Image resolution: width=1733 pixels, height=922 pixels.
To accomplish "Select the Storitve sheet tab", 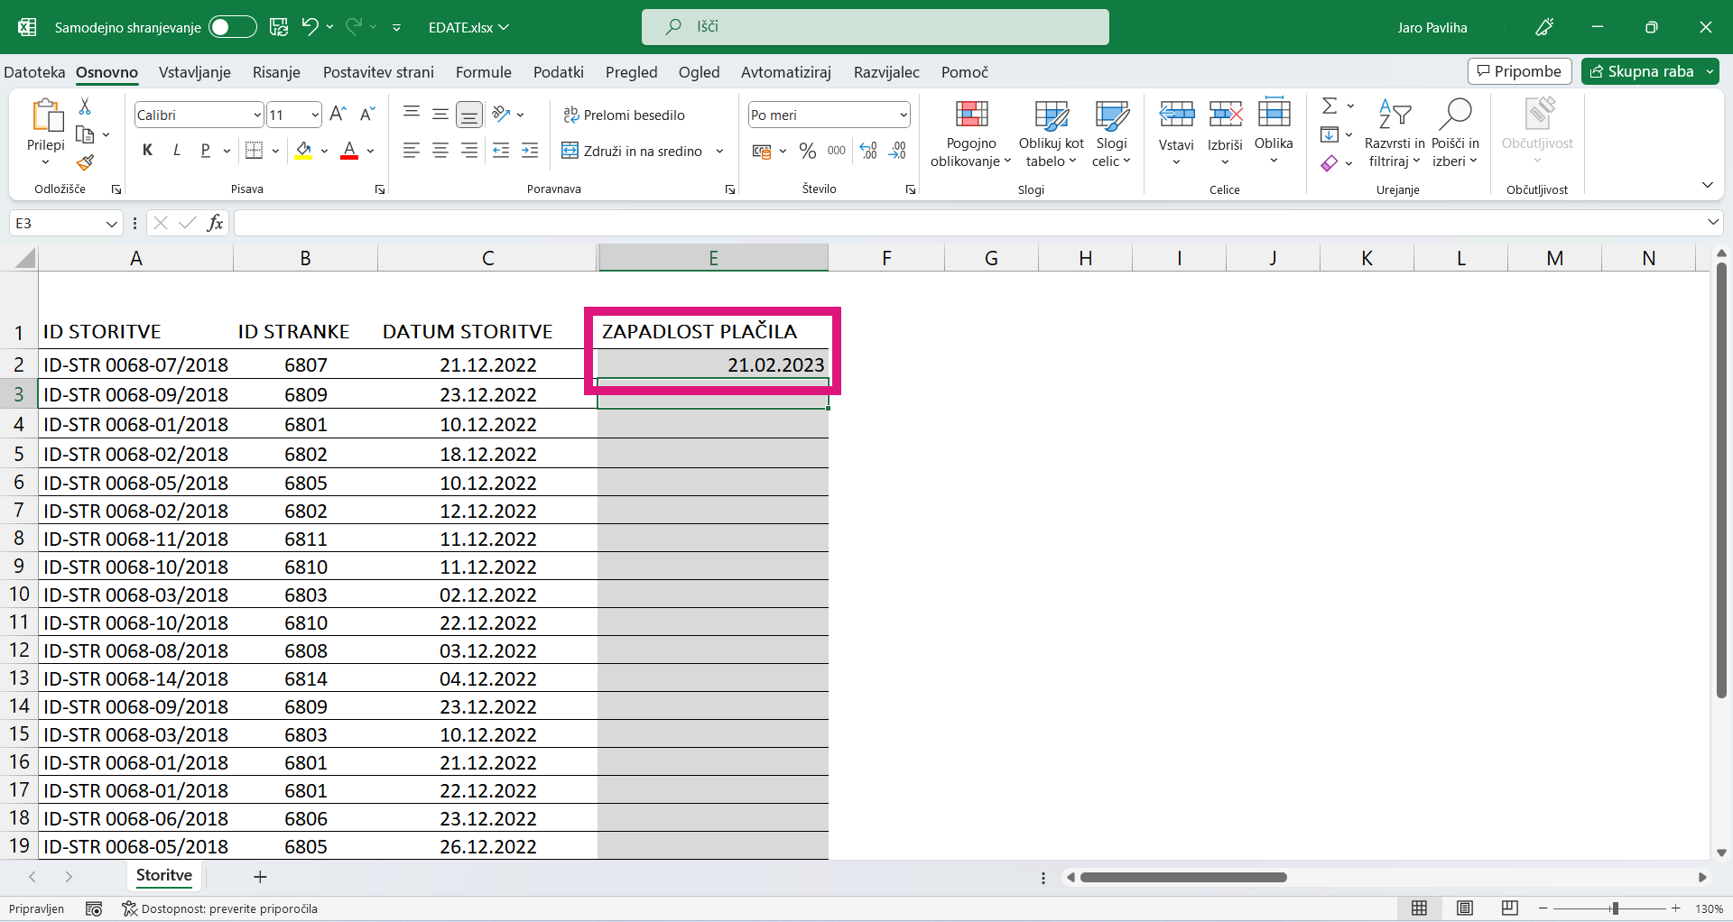I will [x=164, y=875].
